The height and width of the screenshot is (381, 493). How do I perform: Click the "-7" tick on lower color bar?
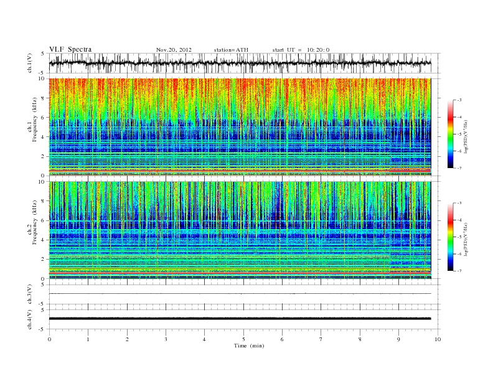459,271
